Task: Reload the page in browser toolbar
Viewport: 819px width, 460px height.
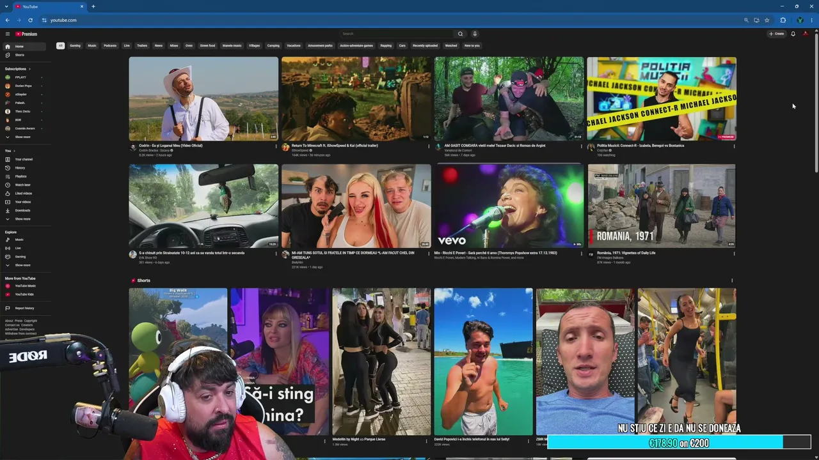Action: (x=30, y=20)
